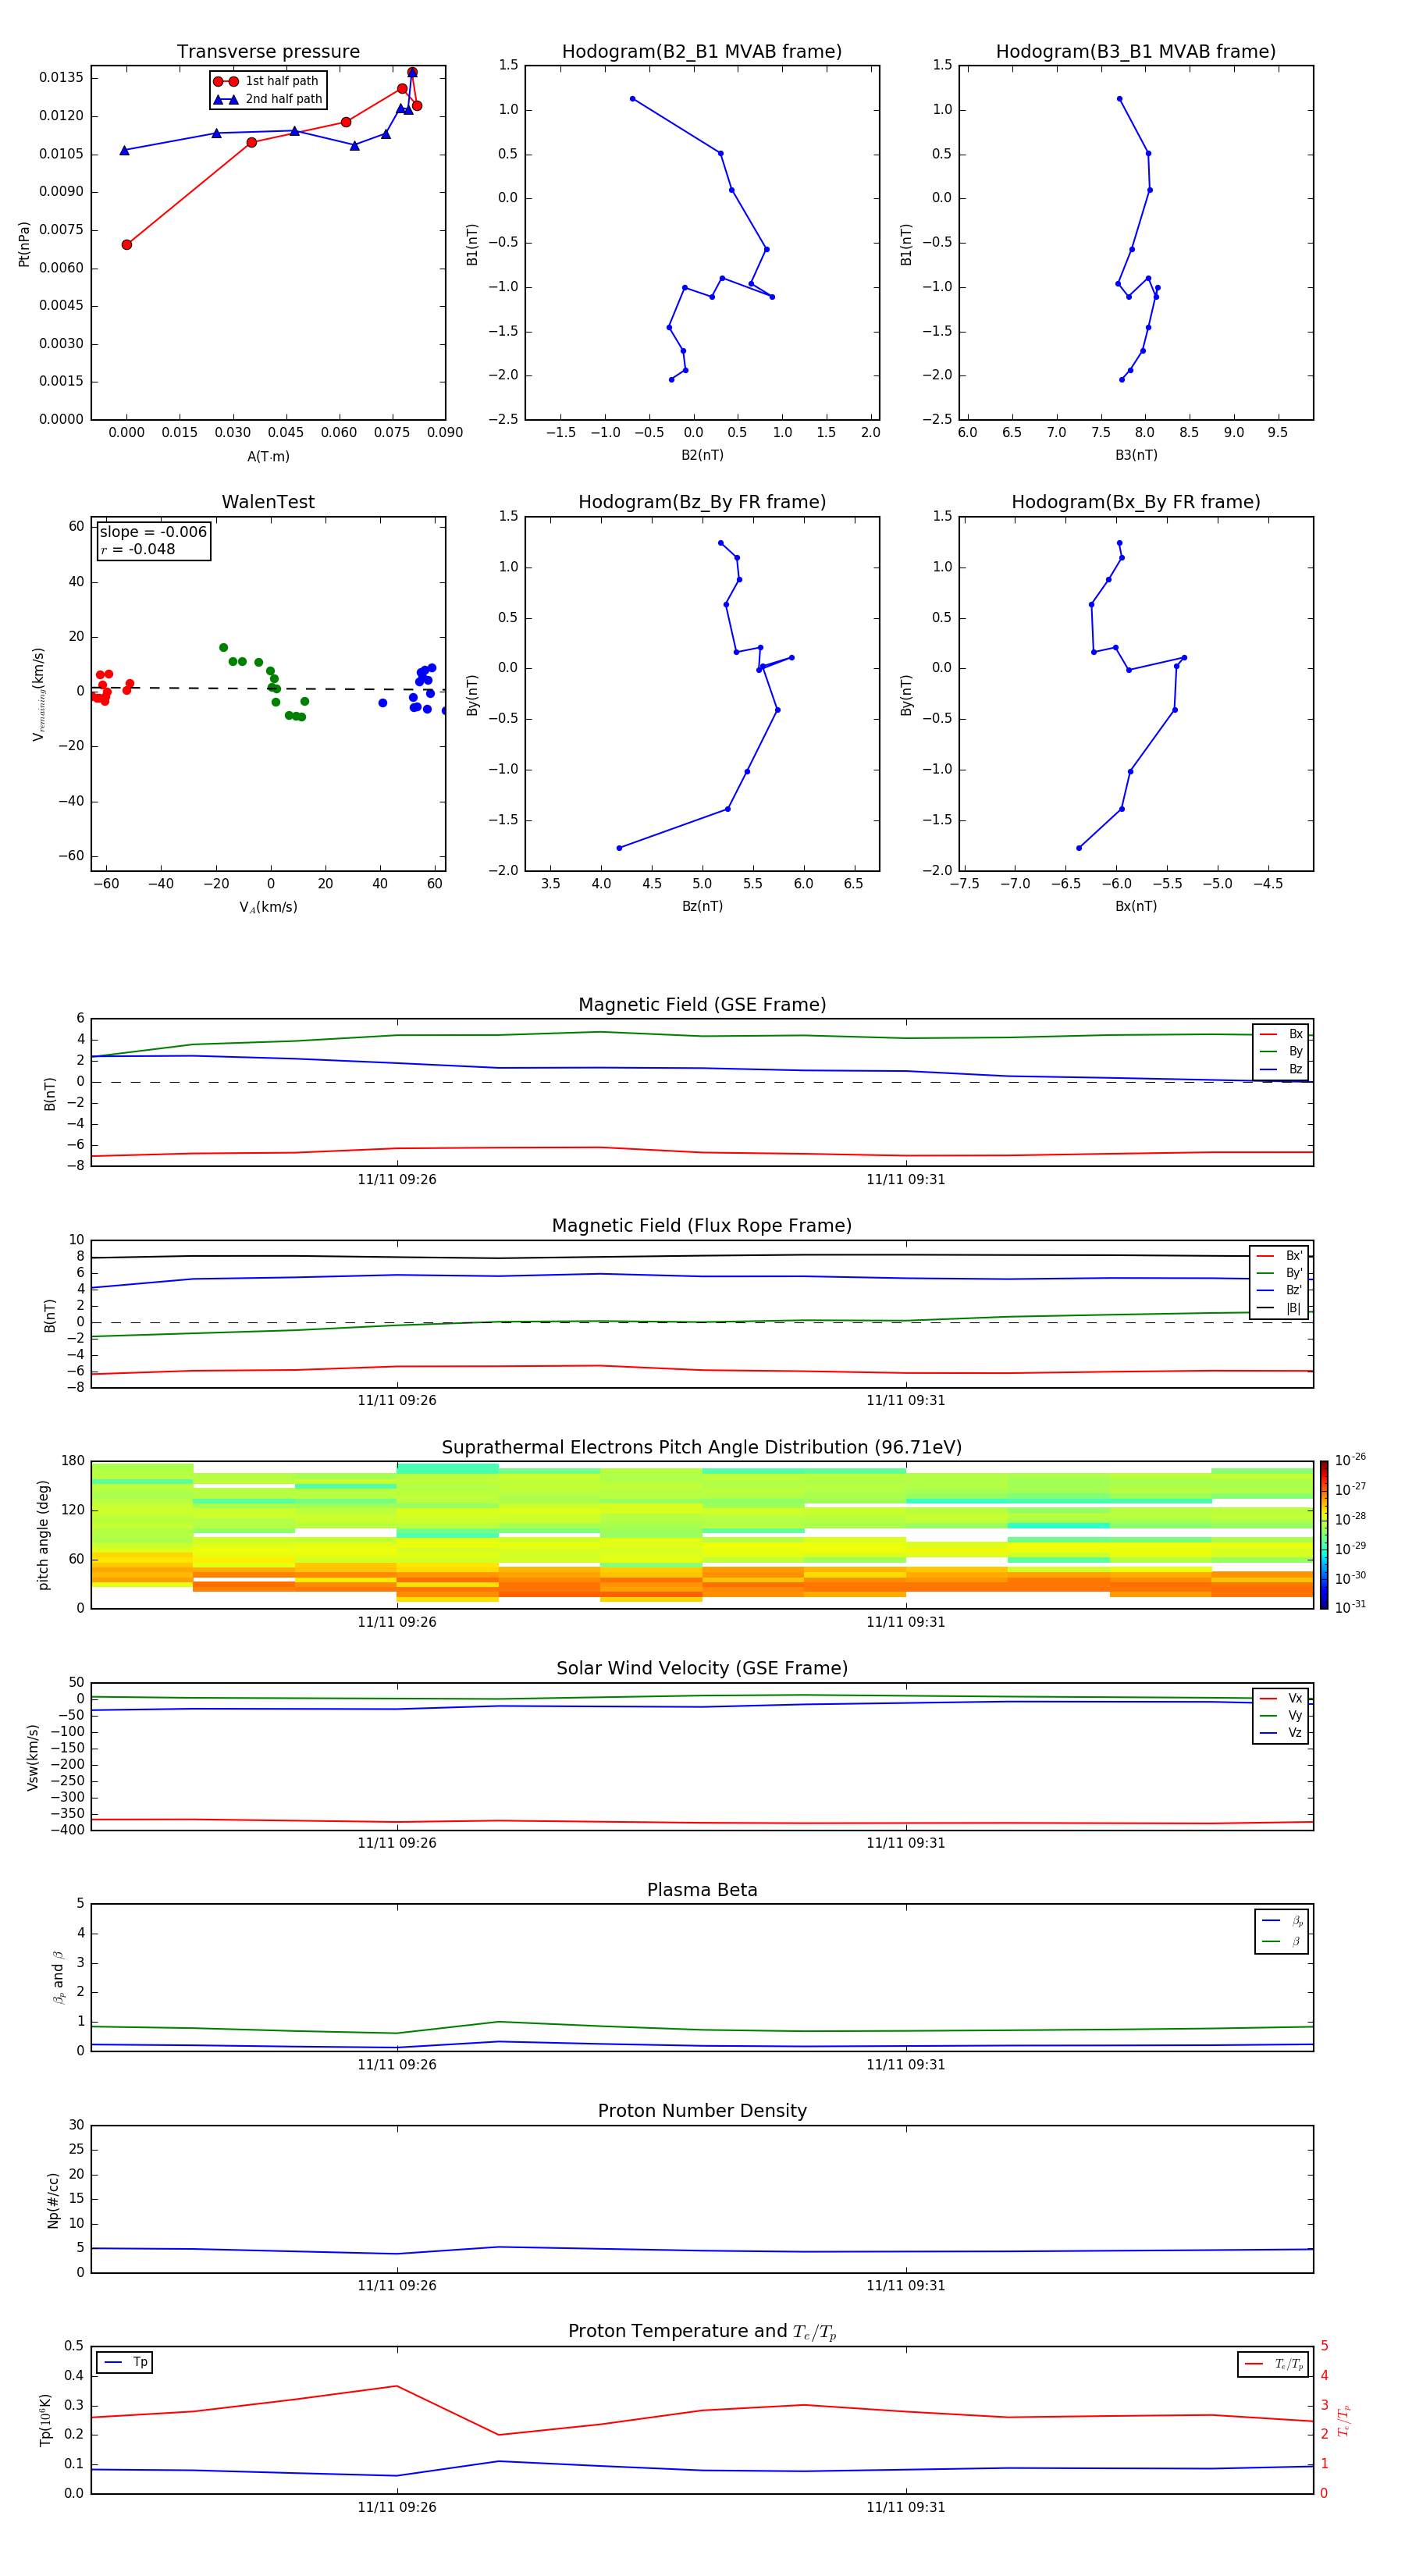The image size is (1405, 2576).
Task: Click the 'Bz(nT)' x-axis label
Action: pyautogui.click(x=702, y=907)
